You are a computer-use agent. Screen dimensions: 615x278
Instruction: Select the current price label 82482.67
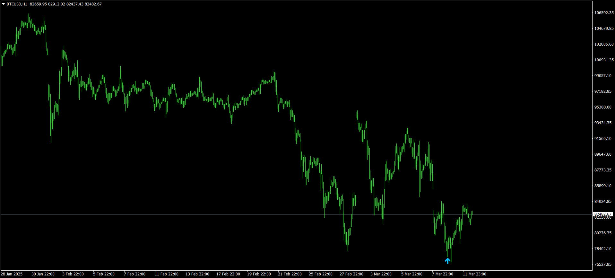click(603, 214)
